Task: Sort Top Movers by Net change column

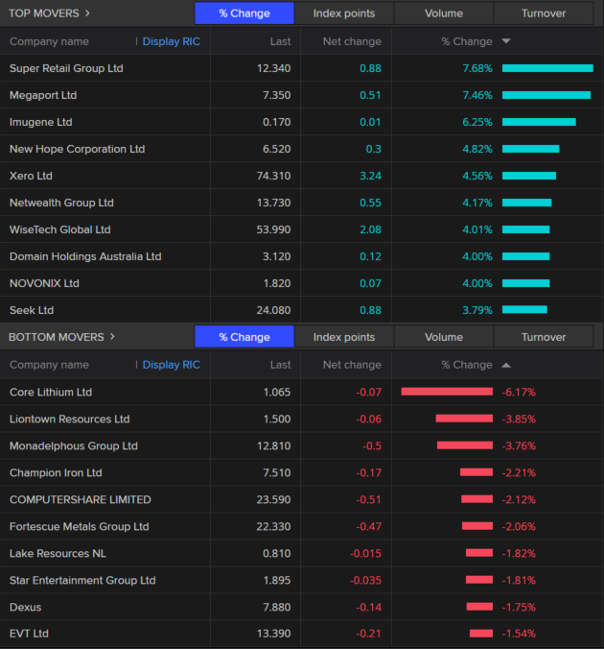Action: (x=352, y=41)
